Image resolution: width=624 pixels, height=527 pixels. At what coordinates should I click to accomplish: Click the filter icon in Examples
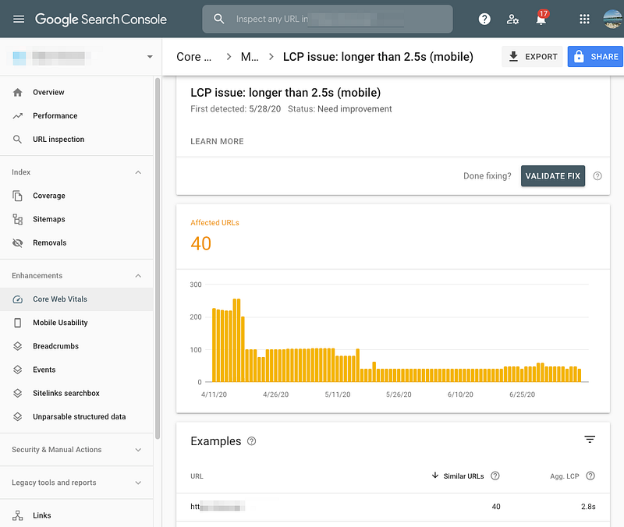point(590,440)
